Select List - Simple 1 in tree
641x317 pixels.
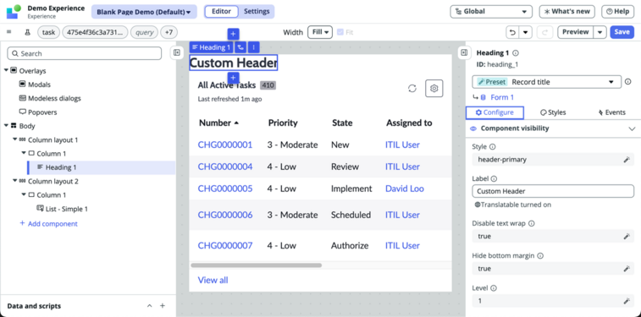(62, 209)
